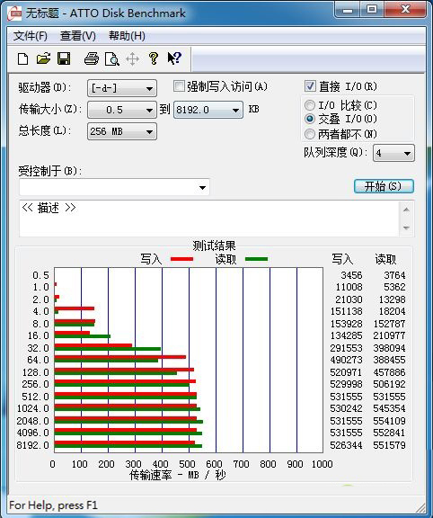Click write value 529998 for the 256.0 row

click(346, 384)
